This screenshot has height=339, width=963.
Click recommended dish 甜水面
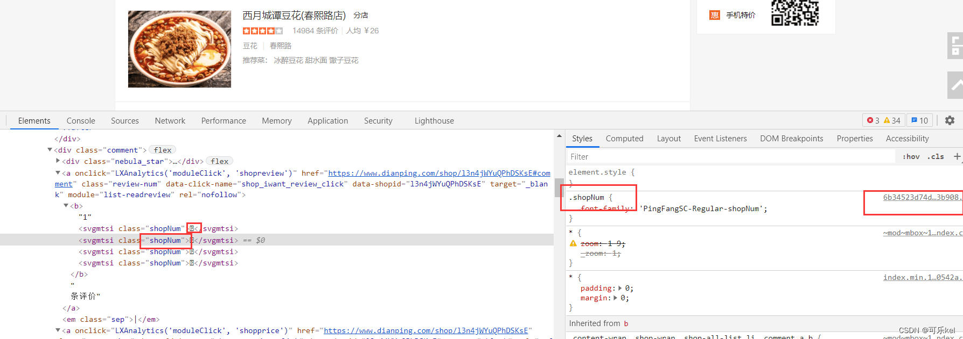coord(316,60)
